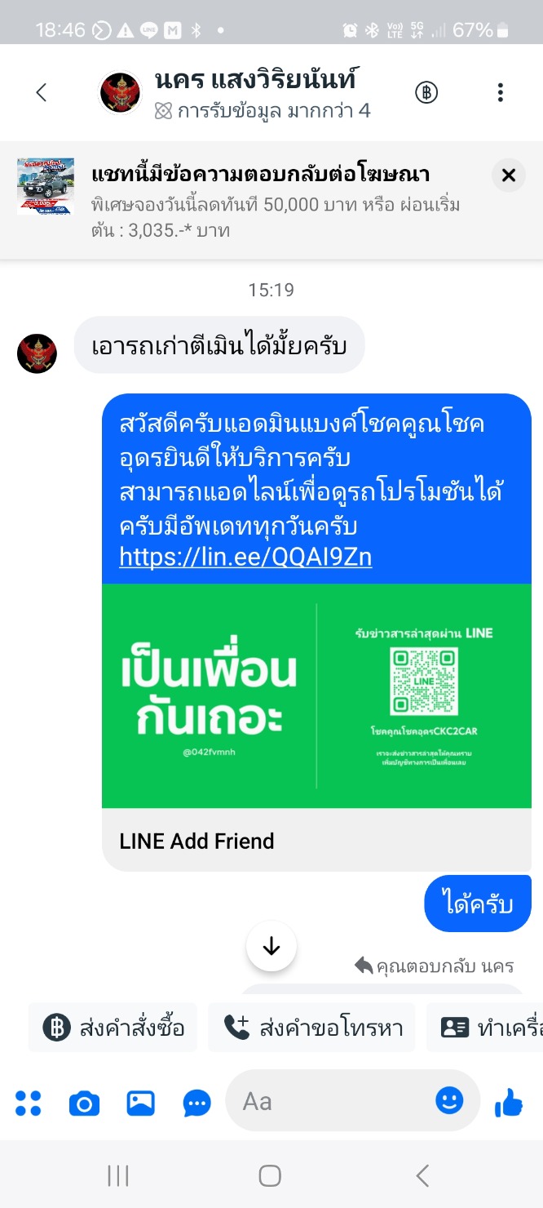Dismiss the ad reply banner
The width and height of the screenshot is (543, 1208).
(509, 175)
